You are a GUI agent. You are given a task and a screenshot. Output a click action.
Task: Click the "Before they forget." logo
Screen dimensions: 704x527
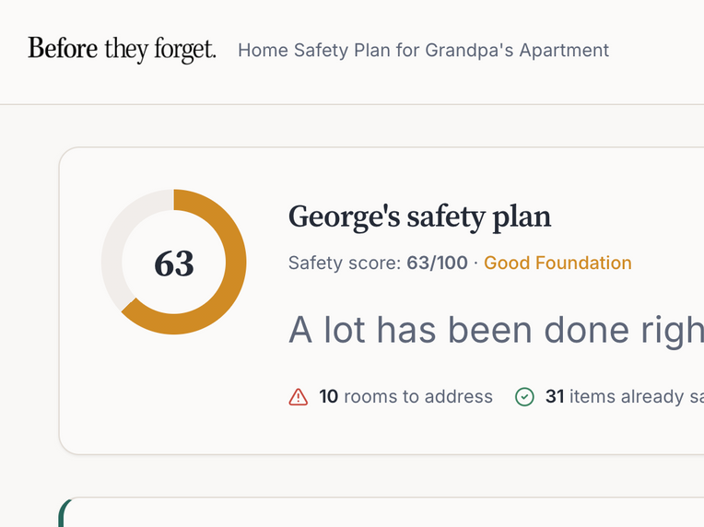[x=122, y=49]
